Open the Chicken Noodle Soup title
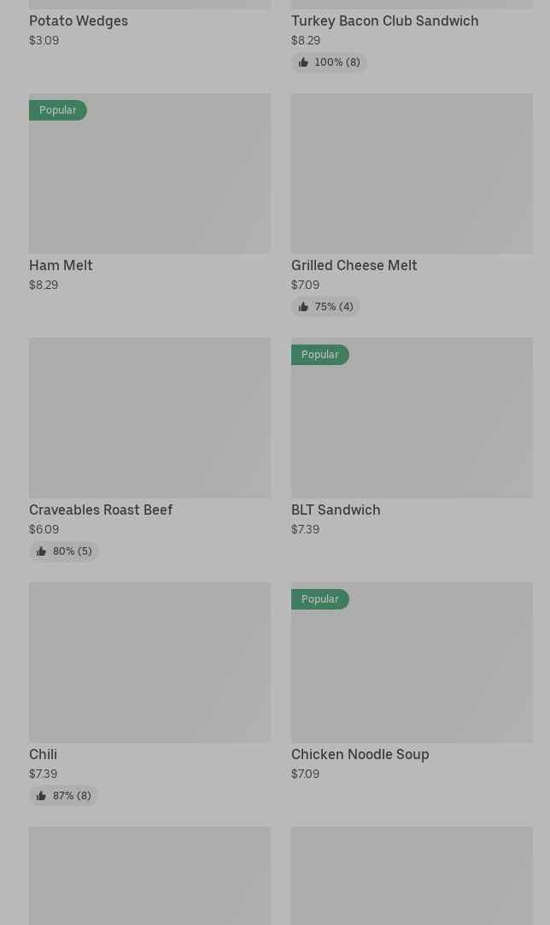 coord(360,754)
